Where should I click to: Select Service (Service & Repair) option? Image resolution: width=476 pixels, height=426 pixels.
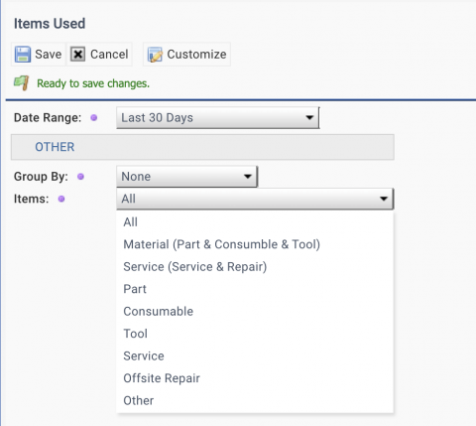click(x=194, y=267)
